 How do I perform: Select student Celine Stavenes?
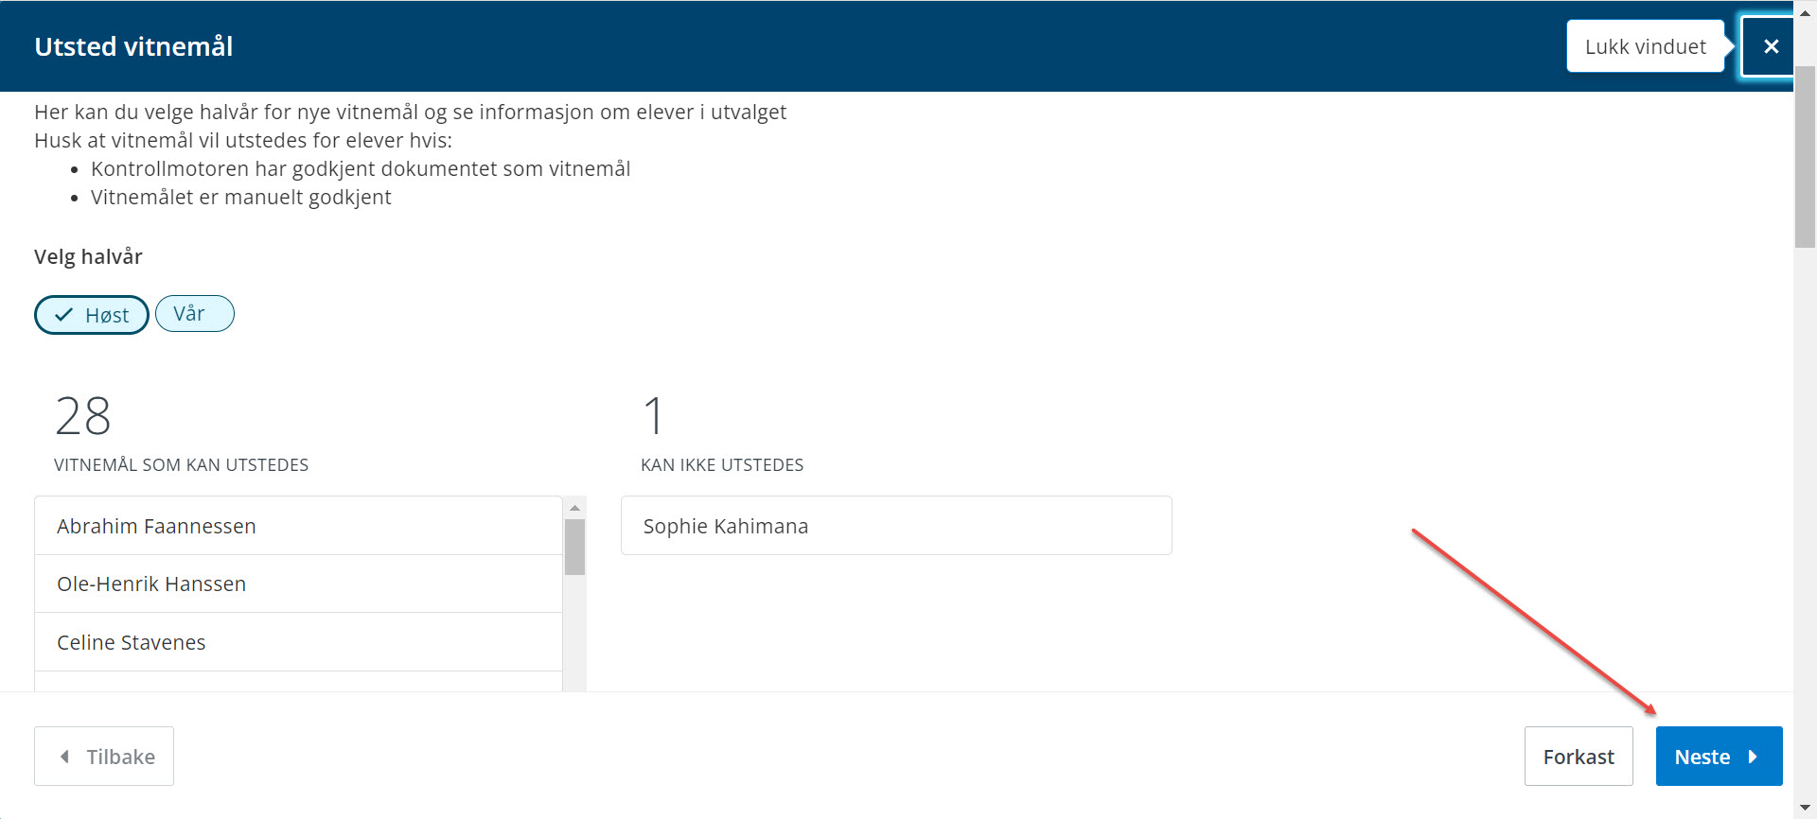(x=299, y=642)
